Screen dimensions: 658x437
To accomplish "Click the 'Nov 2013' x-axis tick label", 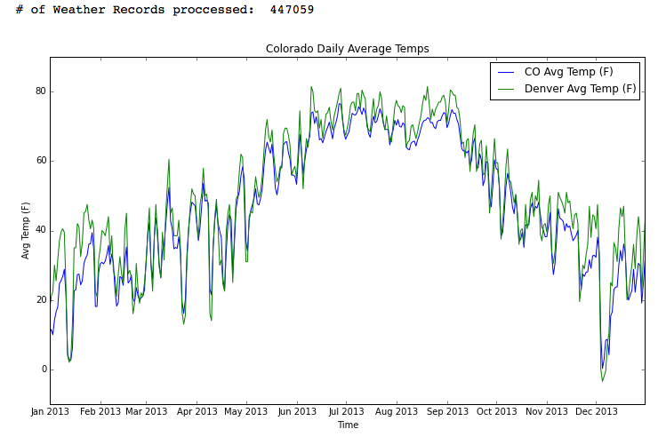I will pos(547,411).
